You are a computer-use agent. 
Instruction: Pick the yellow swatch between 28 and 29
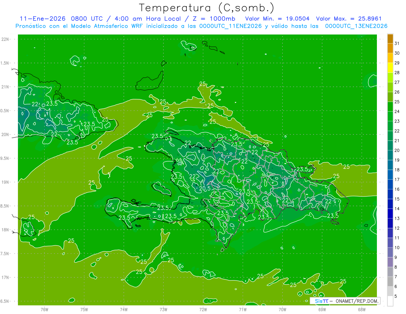390,68
